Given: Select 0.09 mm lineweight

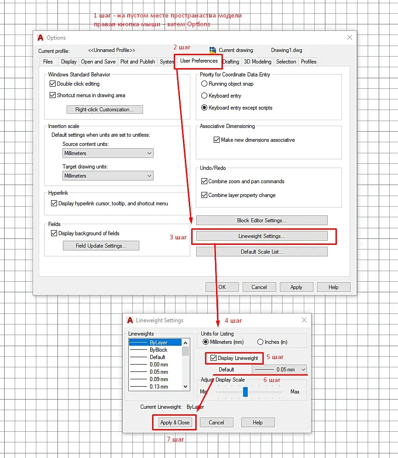Looking at the screenshot, I should pyautogui.click(x=155, y=379).
